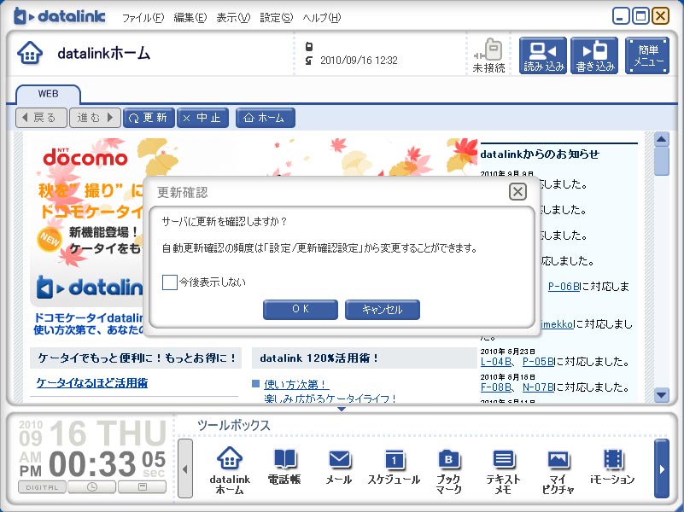684x512 pixels.
Task: Click the ケータイでもっと便利に！もっとお得に！ heading
Action: click(x=137, y=358)
